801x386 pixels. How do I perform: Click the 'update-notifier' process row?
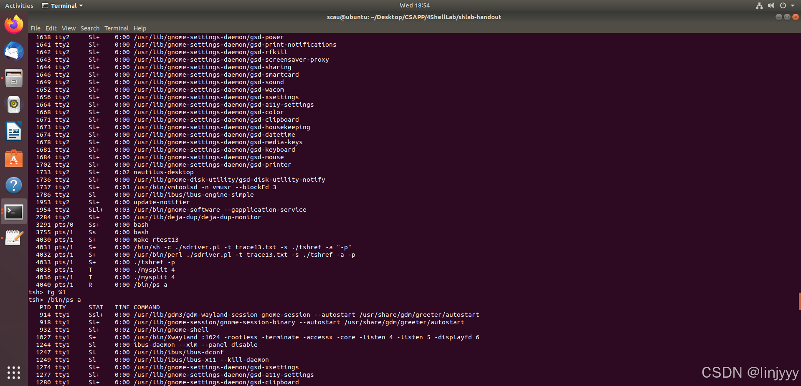113,202
